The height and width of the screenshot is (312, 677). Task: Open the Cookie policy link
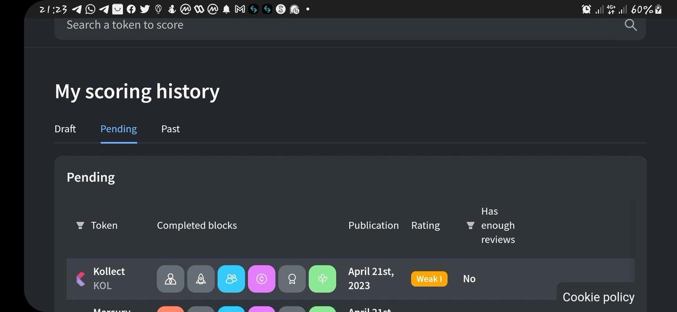click(599, 297)
